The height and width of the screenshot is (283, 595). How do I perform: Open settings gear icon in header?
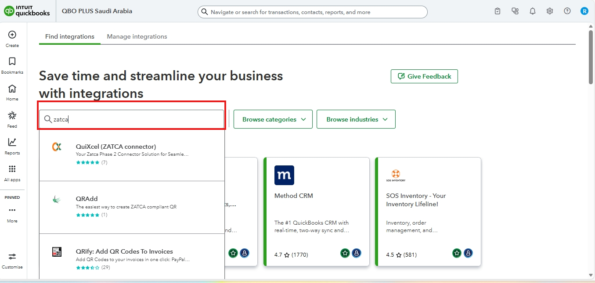(550, 11)
